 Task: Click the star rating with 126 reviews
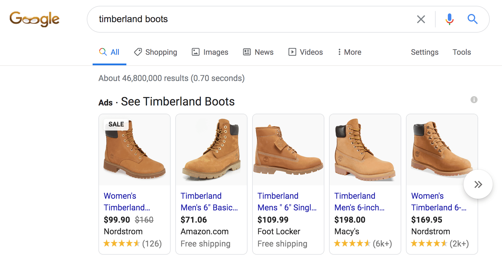point(132,244)
